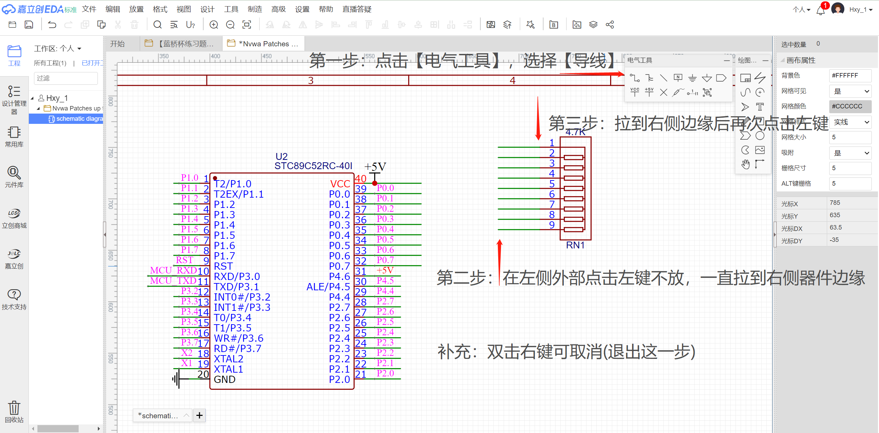
Task: Minimize the 电气工具 floating panel
Action: (727, 60)
